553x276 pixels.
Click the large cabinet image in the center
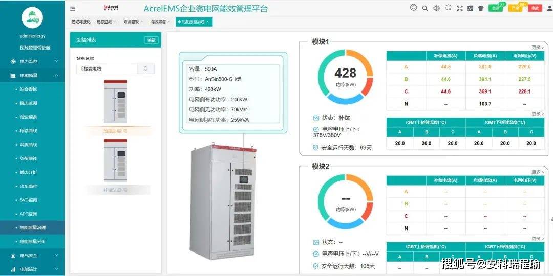[x=224, y=202]
